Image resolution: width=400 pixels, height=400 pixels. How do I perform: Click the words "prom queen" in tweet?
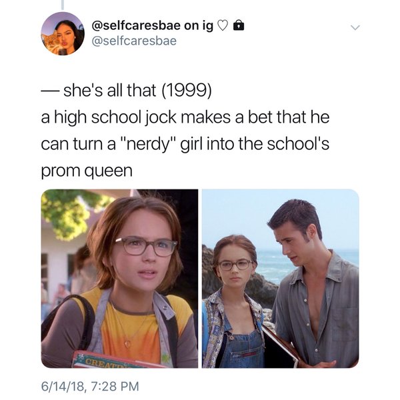pyautogui.click(x=87, y=171)
